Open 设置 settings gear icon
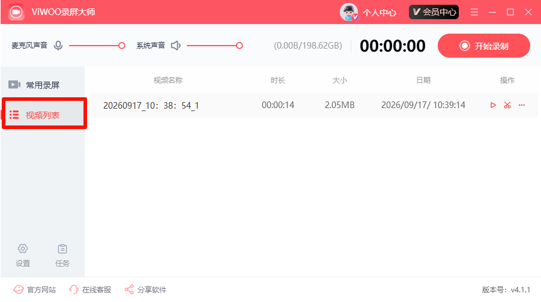Viewport: 541px width, 302px height. pos(23,249)
